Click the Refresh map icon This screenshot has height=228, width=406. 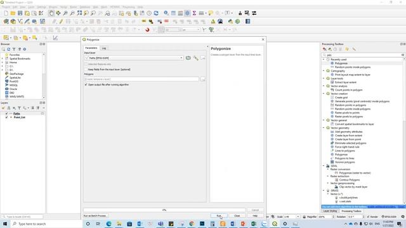(156, 13)
